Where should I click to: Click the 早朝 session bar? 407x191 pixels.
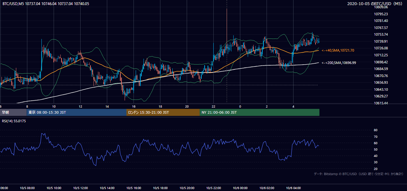coord(13,112)
